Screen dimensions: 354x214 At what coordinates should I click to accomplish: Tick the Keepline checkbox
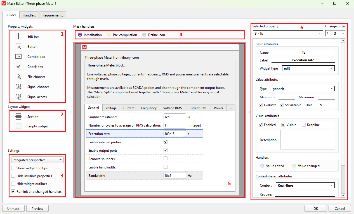(x=304, y=125)
